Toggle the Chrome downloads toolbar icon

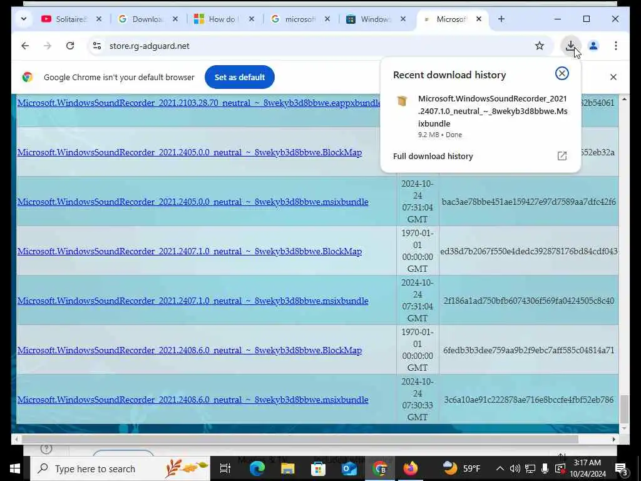click(x=571, y=46)
